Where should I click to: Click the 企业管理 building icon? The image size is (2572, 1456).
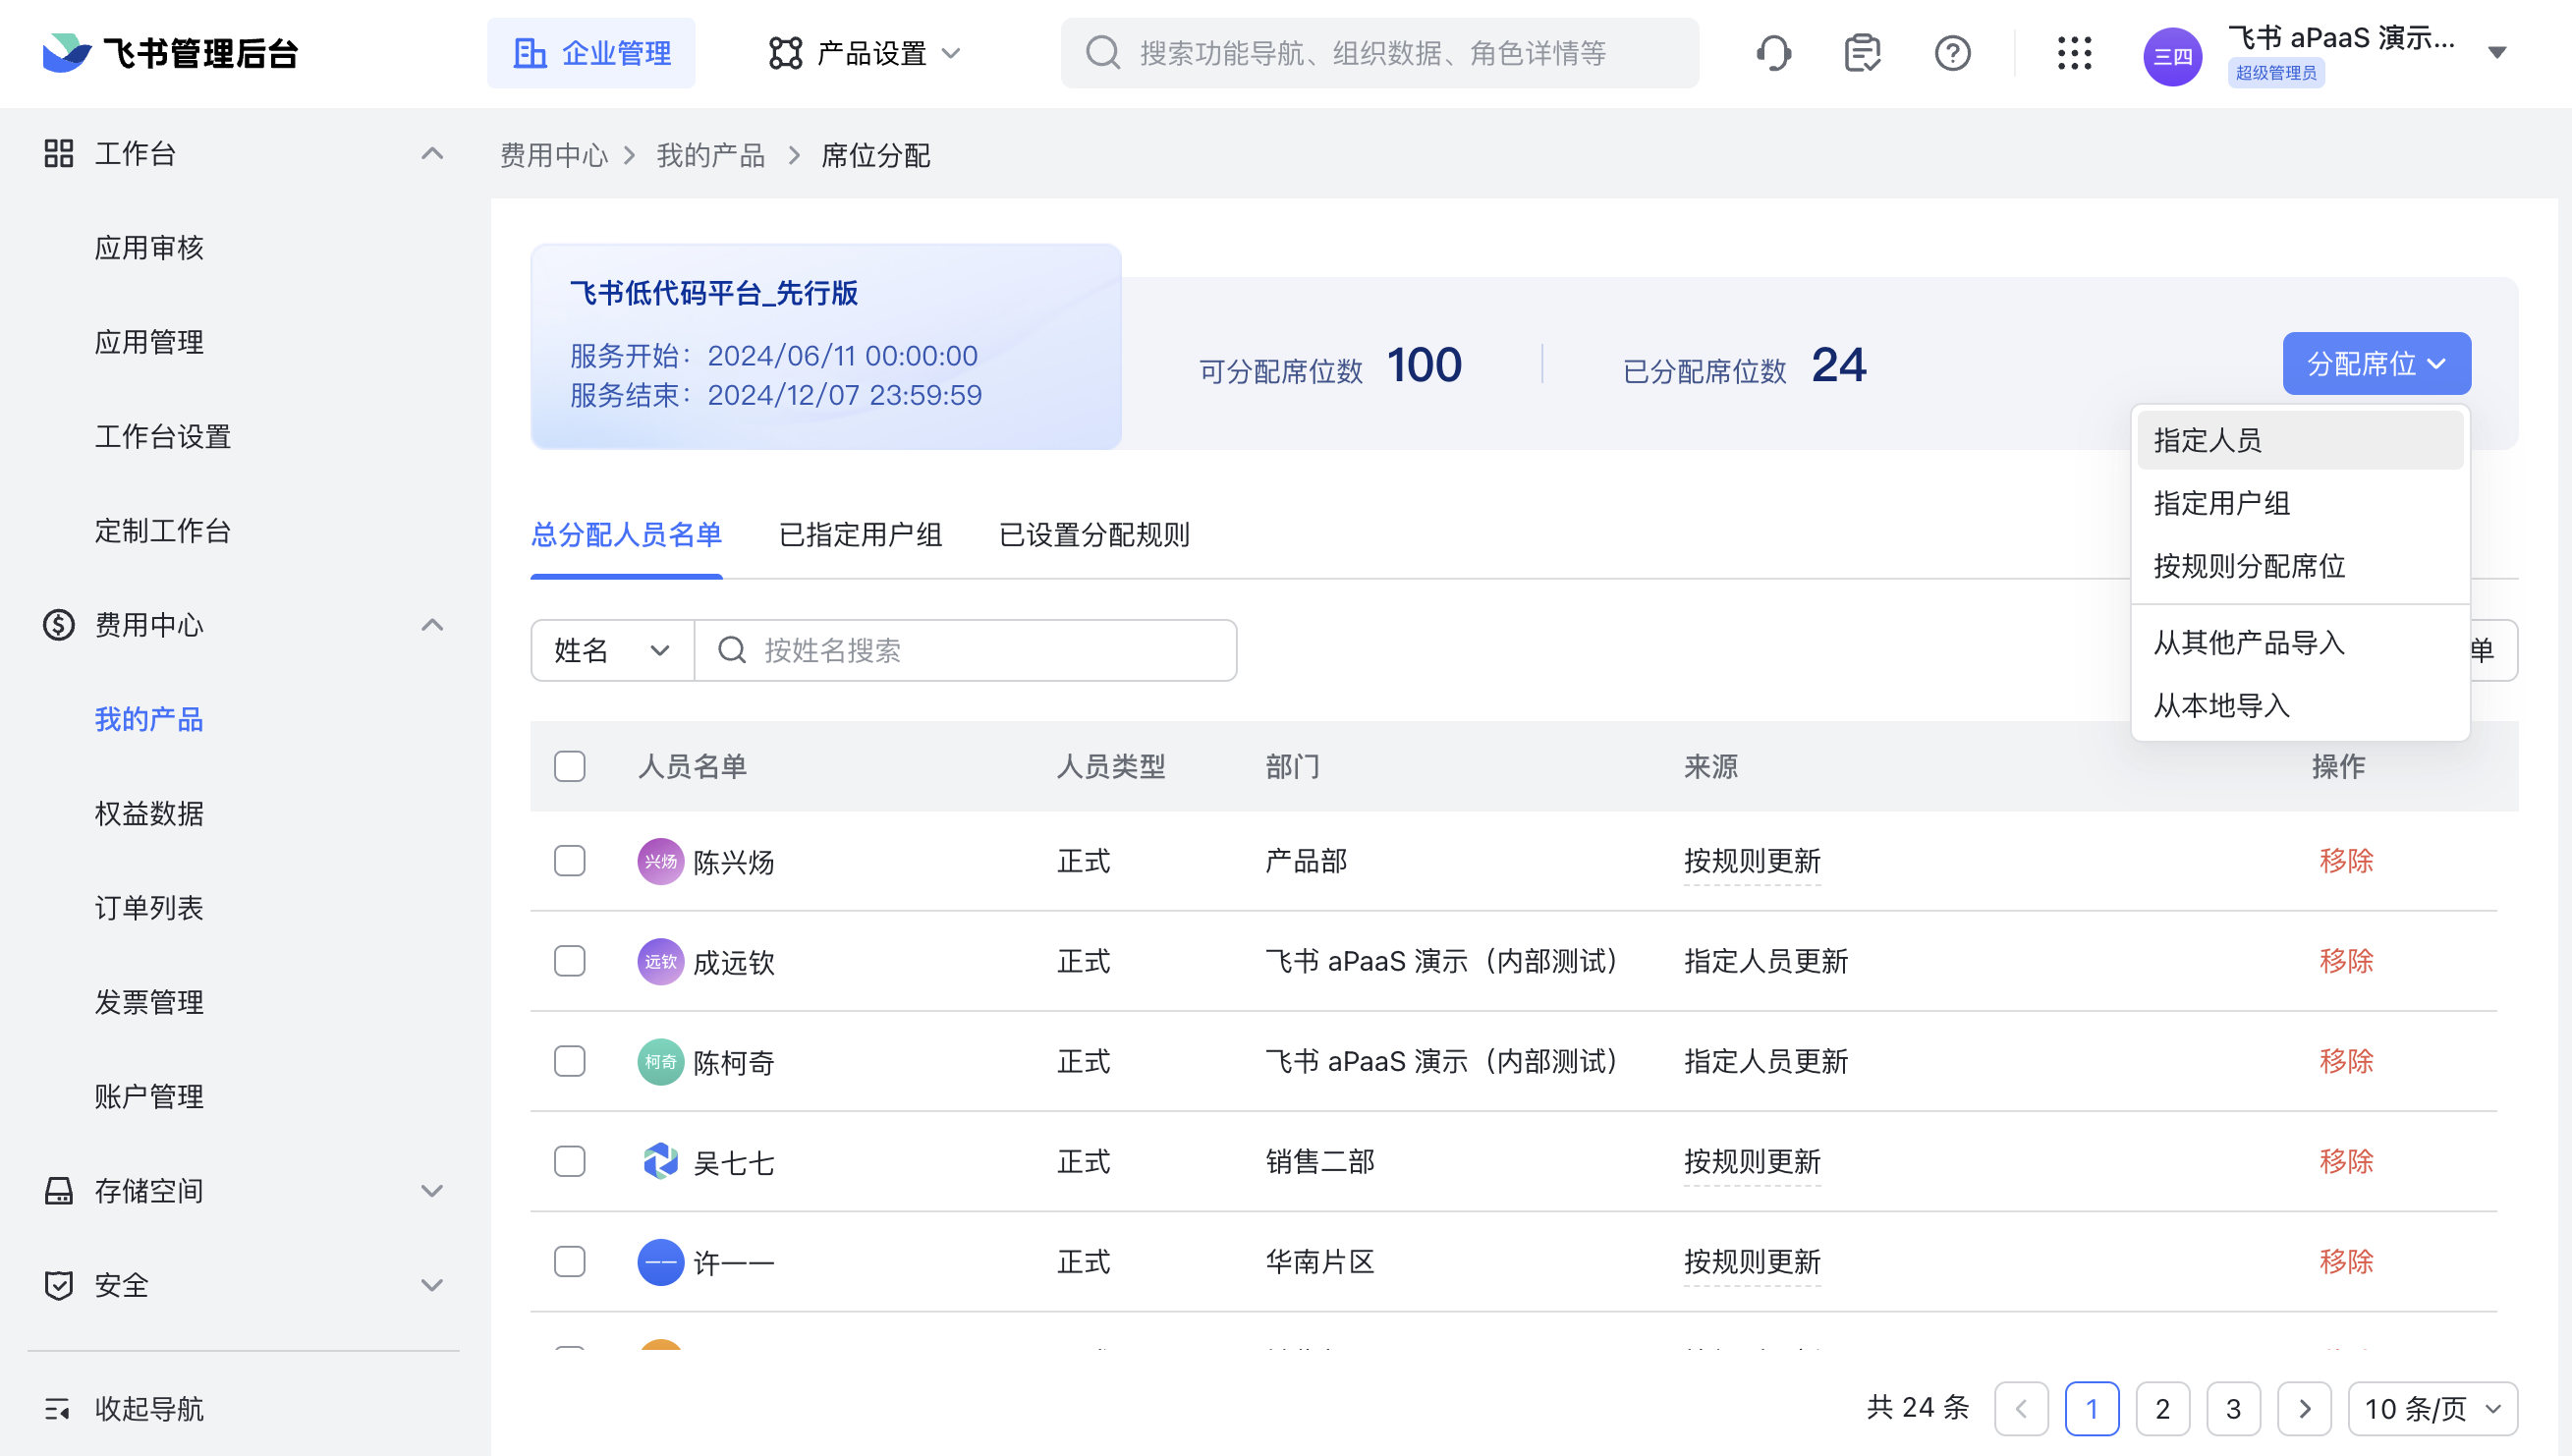[x=530, y=53]
